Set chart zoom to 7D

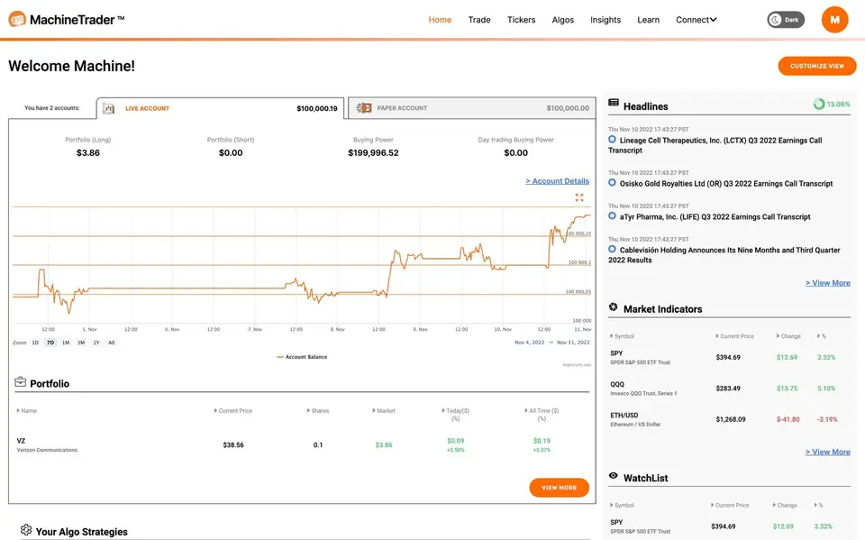point(50,343)
